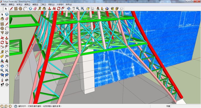
Task: Click the measurements input box in status bar
Action: (186, 106)
